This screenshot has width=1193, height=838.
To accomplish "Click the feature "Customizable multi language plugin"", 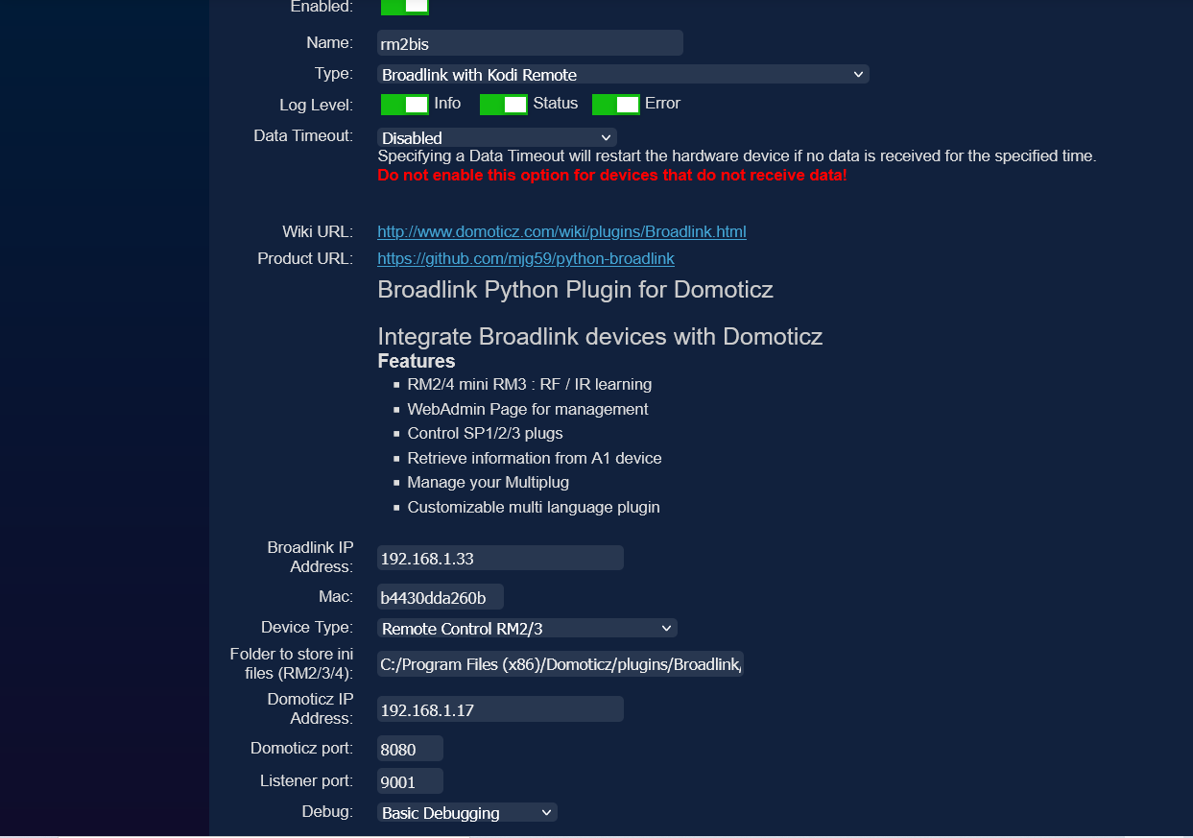I will [534, 507].
